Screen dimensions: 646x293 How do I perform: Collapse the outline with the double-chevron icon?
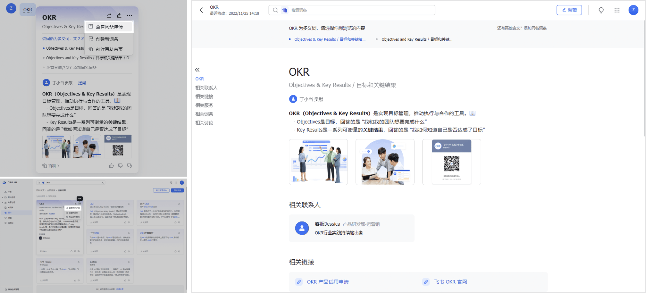[197, 70]
